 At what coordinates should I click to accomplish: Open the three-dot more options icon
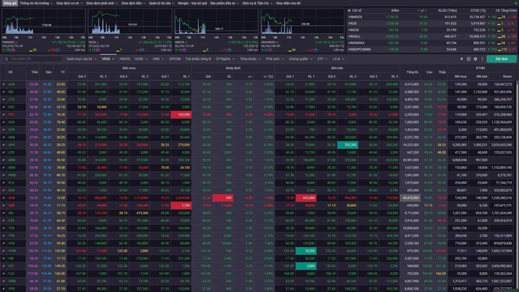coord(482,59)
